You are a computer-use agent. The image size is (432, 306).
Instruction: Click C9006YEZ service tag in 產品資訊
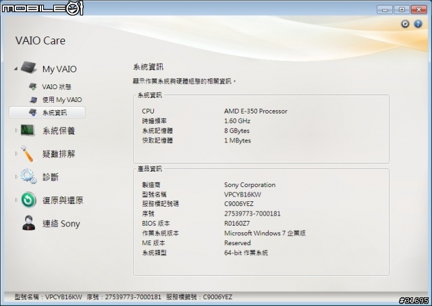[x=238, y=204]
